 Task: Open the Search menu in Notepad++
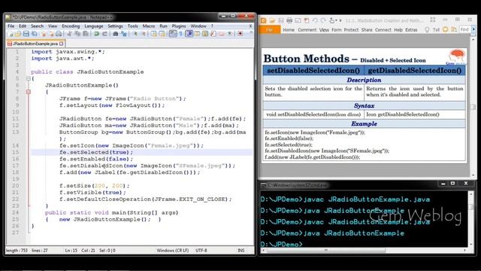37,26
